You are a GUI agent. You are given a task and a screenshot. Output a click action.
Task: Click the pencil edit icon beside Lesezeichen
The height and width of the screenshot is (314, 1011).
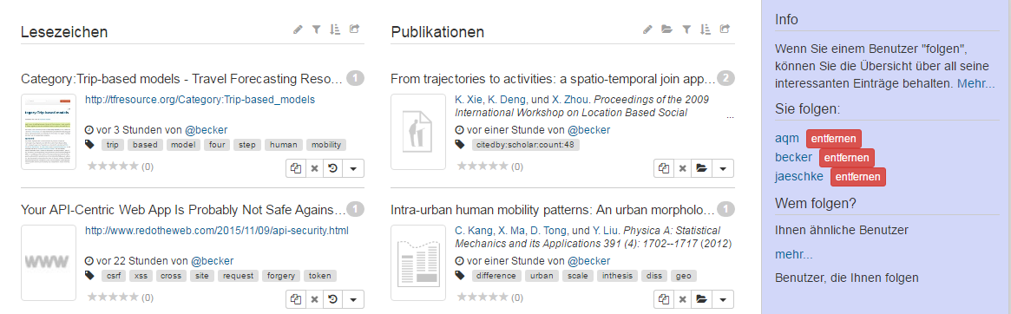(298, 29)
